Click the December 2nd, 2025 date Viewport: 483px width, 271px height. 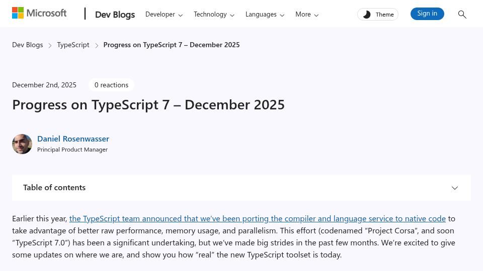tap(44, 85)
